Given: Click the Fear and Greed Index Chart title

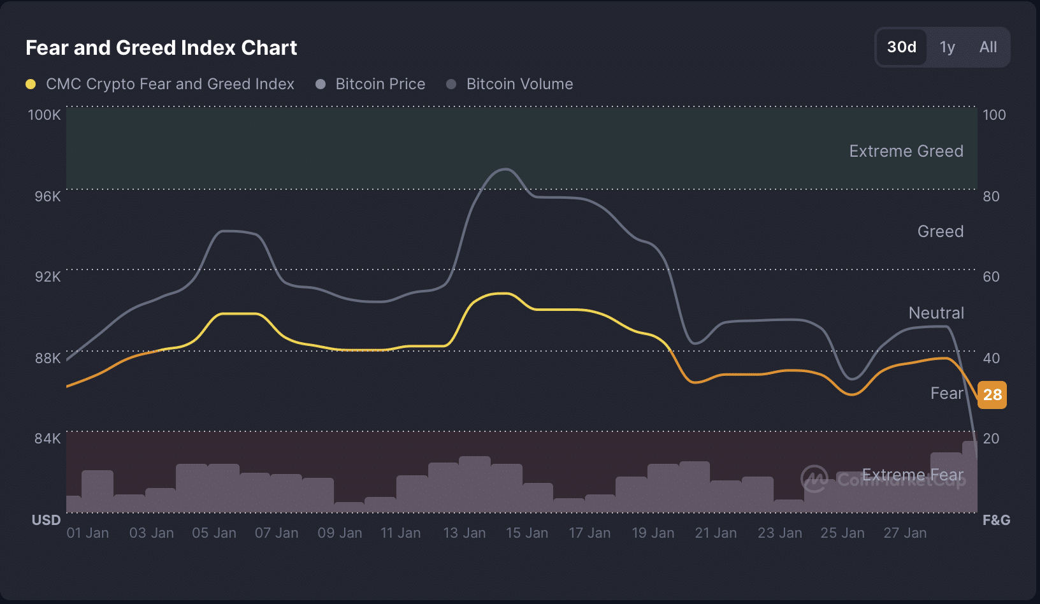Looking at the screenshot, I should (161, 48).
